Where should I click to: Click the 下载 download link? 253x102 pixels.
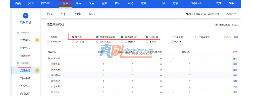[x=235, y=25]
